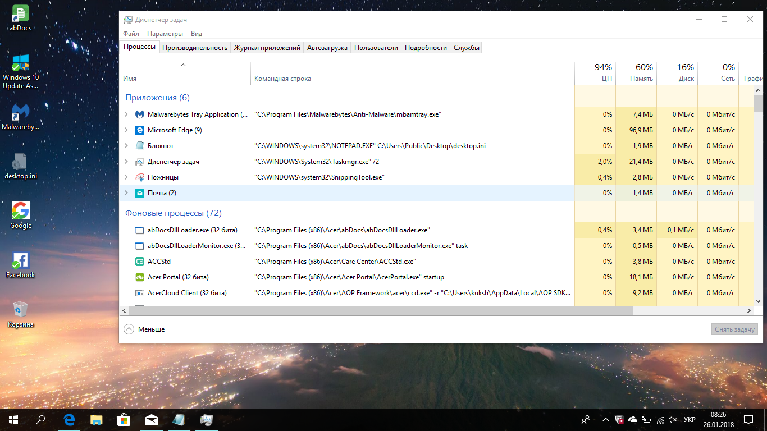Screen dimensions: 767x431
Task: Open taskbar search magnifier
Action: coord(40,419)
